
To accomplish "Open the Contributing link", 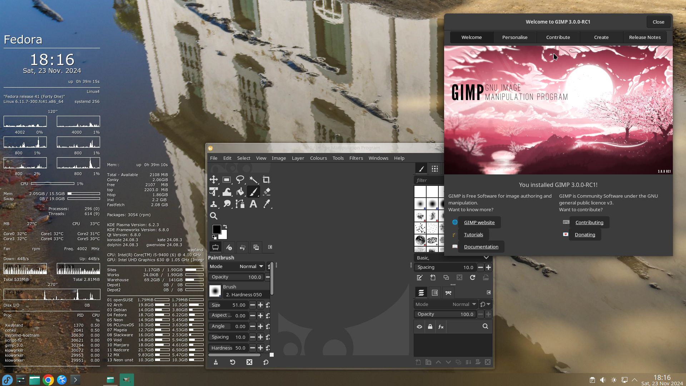I will tap(589, 222).
